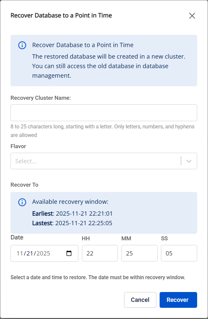The height and width of the screenshot is (319, 208).
Task: Click the dialog title heading text
Action: pyautogui.click(x=61, y=15)
